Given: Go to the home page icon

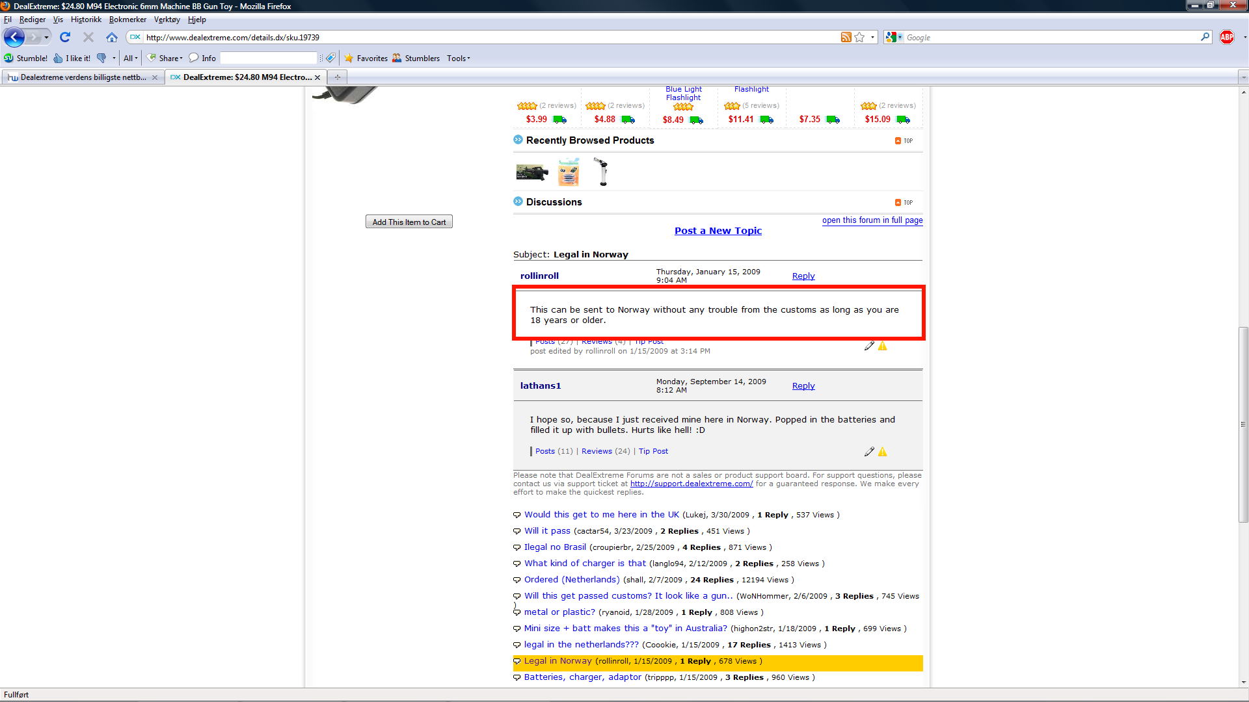Looking at the screenshot, I should [x=112, y=37].
